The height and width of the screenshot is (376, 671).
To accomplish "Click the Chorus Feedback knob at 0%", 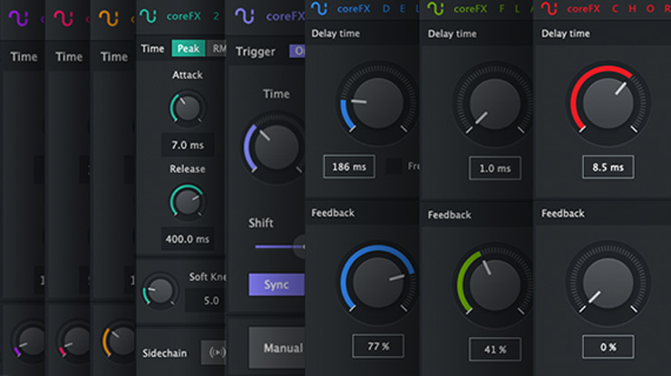I will (608, 284).
